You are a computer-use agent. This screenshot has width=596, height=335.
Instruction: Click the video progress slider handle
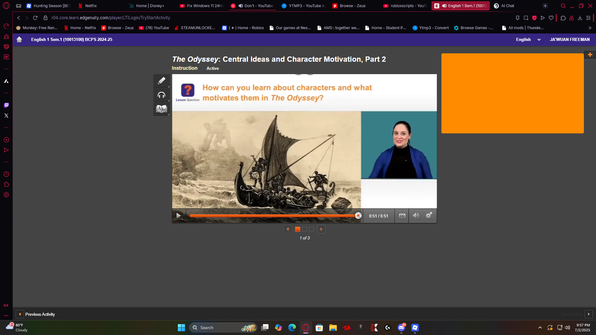pos(358,216)
